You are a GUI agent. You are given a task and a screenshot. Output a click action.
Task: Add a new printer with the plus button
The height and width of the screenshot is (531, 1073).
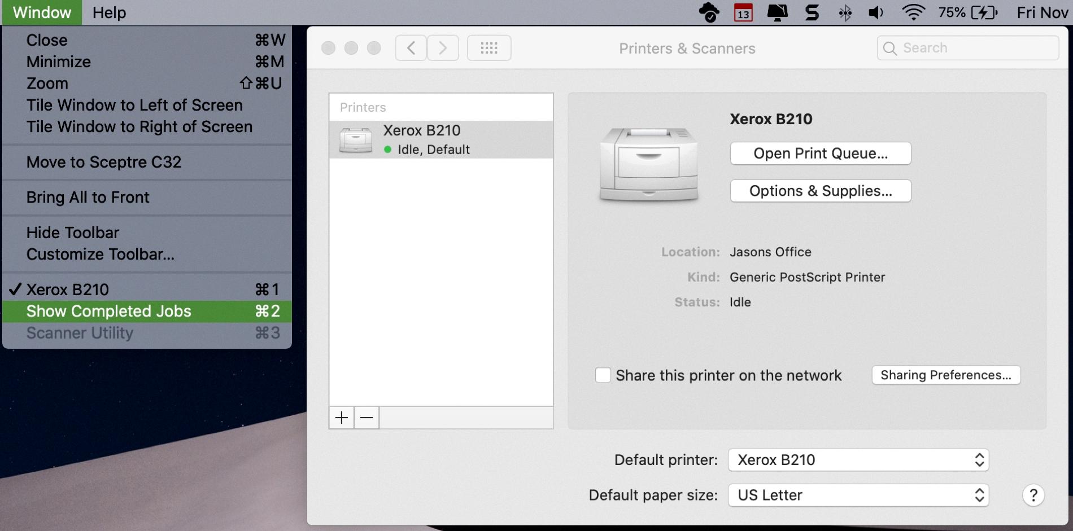click(341, 418)
